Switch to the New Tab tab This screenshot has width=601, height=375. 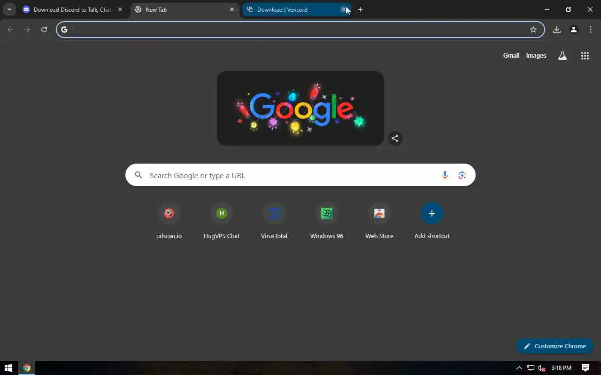185,9
